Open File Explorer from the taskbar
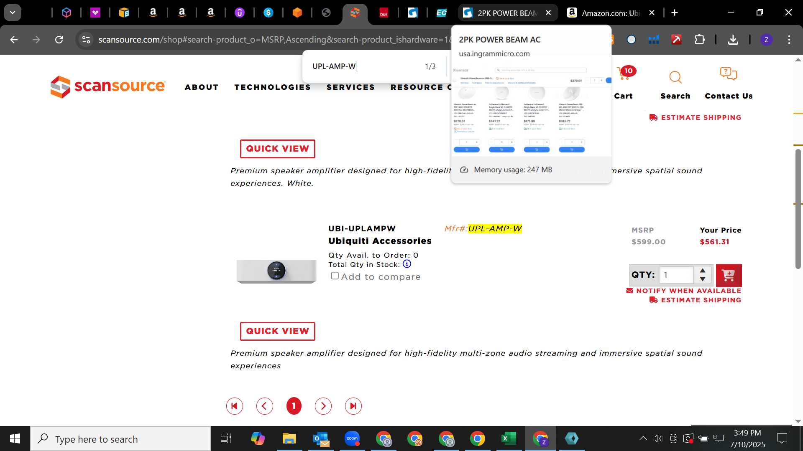The image size is (803, 451). [289, 438]
